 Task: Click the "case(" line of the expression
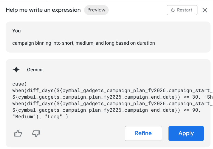click(19, 84)
